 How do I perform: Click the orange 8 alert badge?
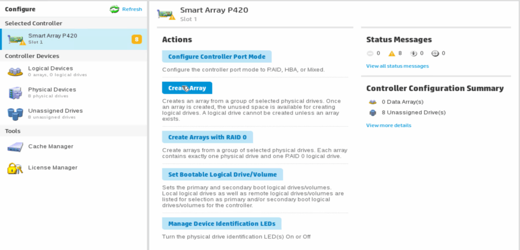(137, 39)
